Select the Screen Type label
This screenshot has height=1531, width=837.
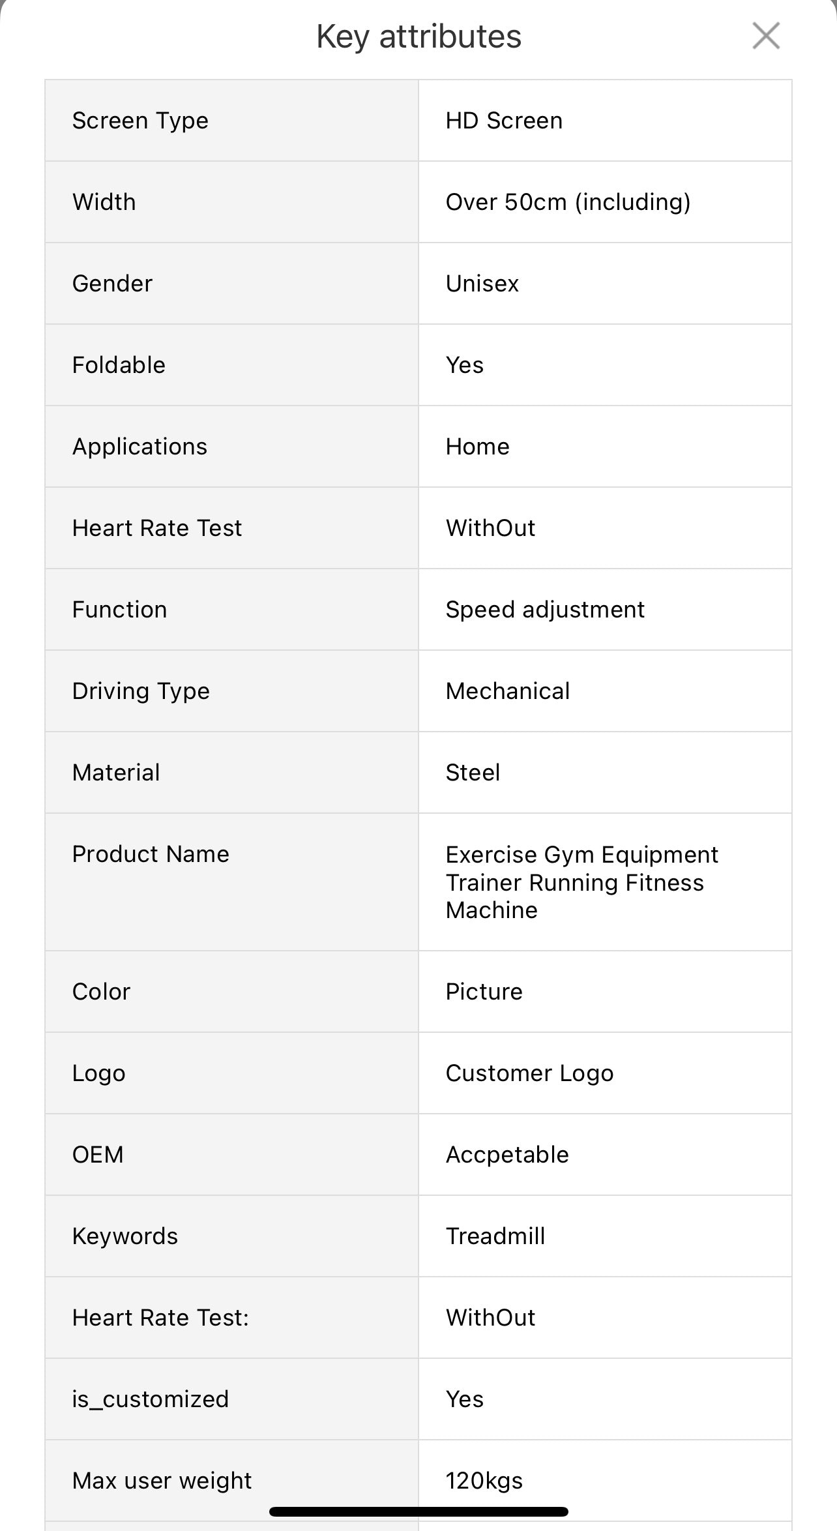click(140, 121)
